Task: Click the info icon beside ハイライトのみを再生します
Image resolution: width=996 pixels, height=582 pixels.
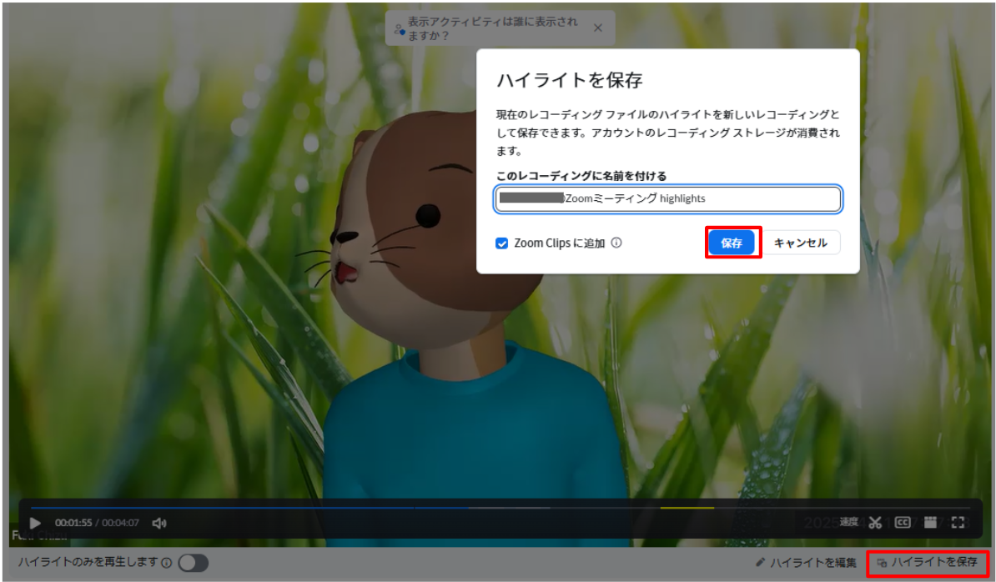Action: pyautogui.click(x=167, y=563)
